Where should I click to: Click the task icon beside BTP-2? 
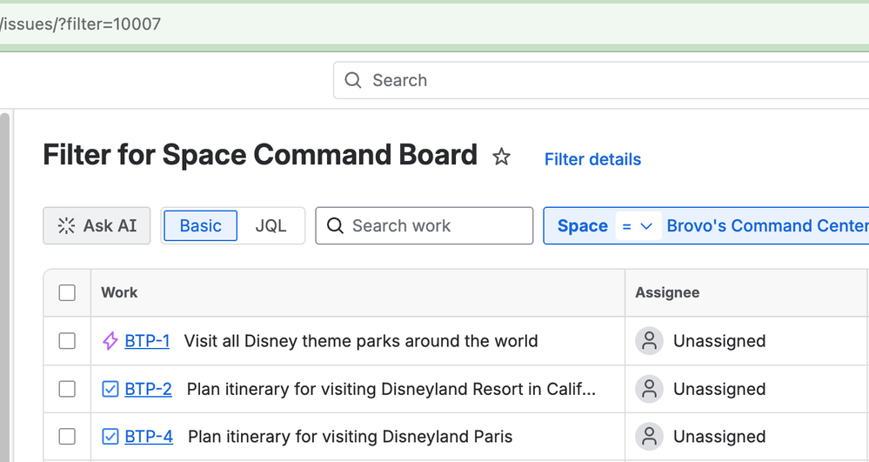pos(110,389)
